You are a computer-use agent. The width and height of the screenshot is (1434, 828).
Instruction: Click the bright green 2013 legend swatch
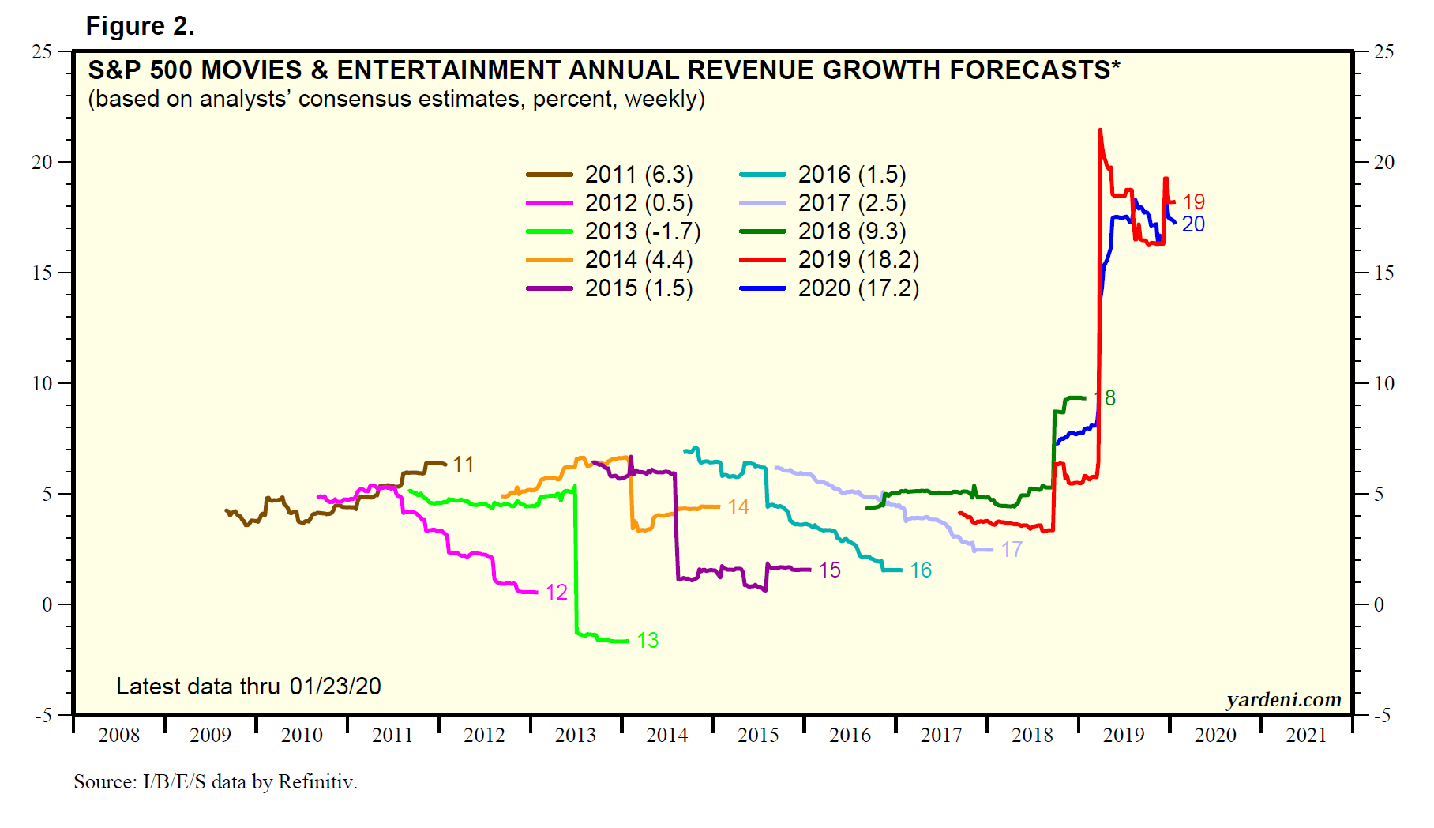(550, 231)
